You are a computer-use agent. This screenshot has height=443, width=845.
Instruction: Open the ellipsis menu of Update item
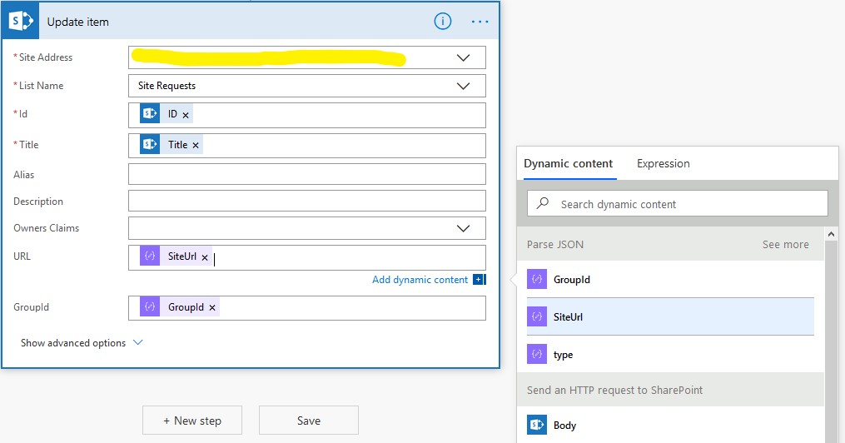480,22
